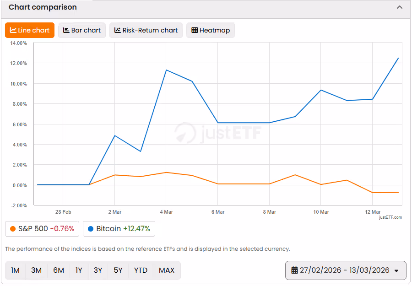
Task: Click the 12 Mar x-axis label
Action: 373,212
